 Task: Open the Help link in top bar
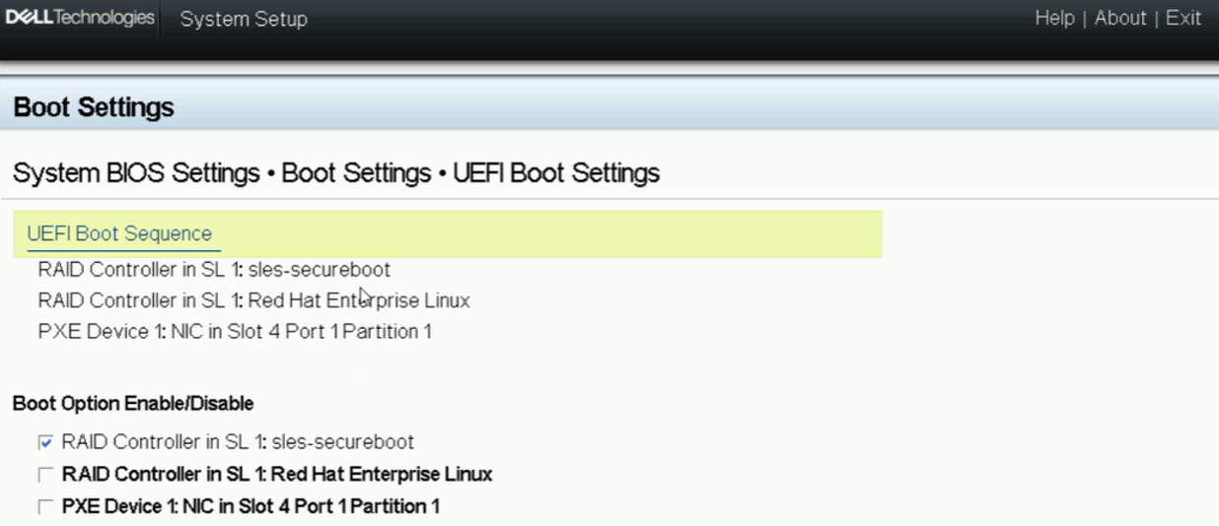(1054, 19)
